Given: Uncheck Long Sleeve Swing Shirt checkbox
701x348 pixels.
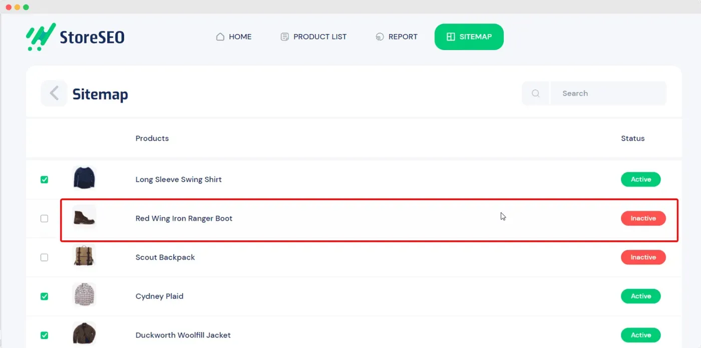Looking at the screenshot, I should tap(44, 179).
